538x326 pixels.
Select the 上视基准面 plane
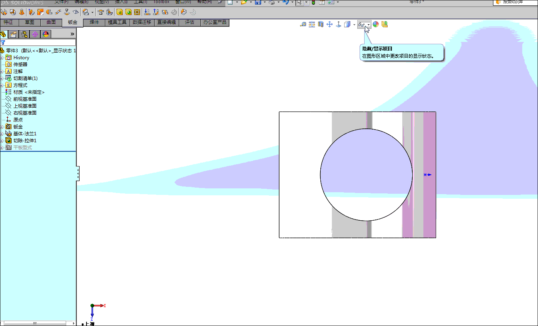[25, 106]
